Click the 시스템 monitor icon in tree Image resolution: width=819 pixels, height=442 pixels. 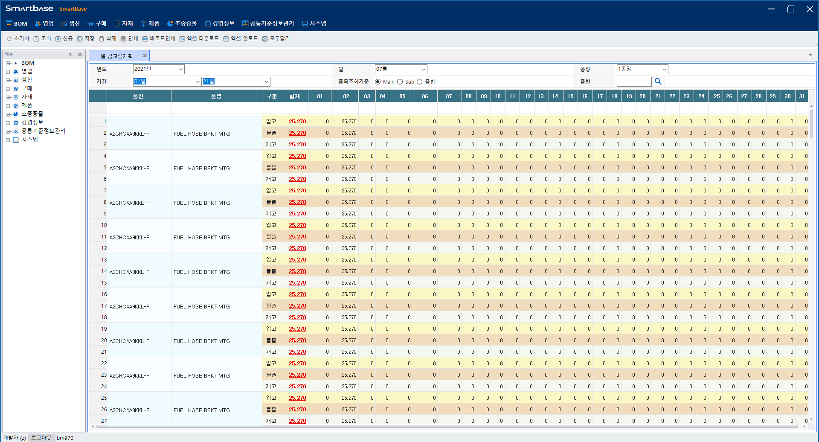coord(16,140)
